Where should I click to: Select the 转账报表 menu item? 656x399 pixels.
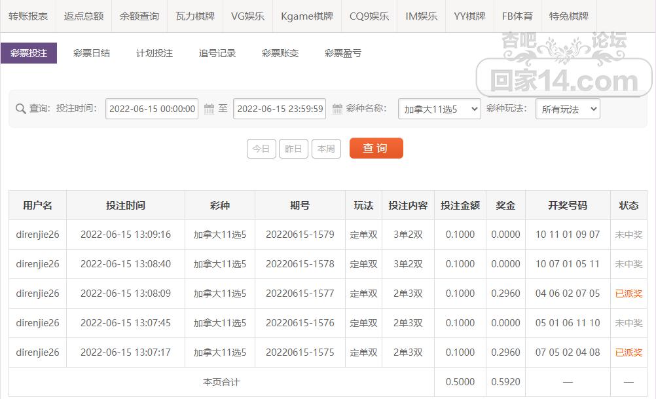(x=26, y=16)
